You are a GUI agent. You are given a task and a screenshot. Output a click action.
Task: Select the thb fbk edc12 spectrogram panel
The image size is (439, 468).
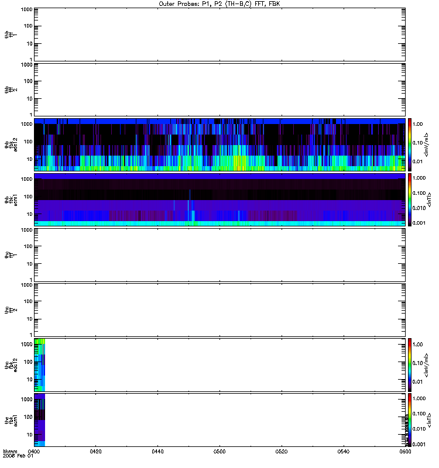pyautogui.click(x=220, y=144)
